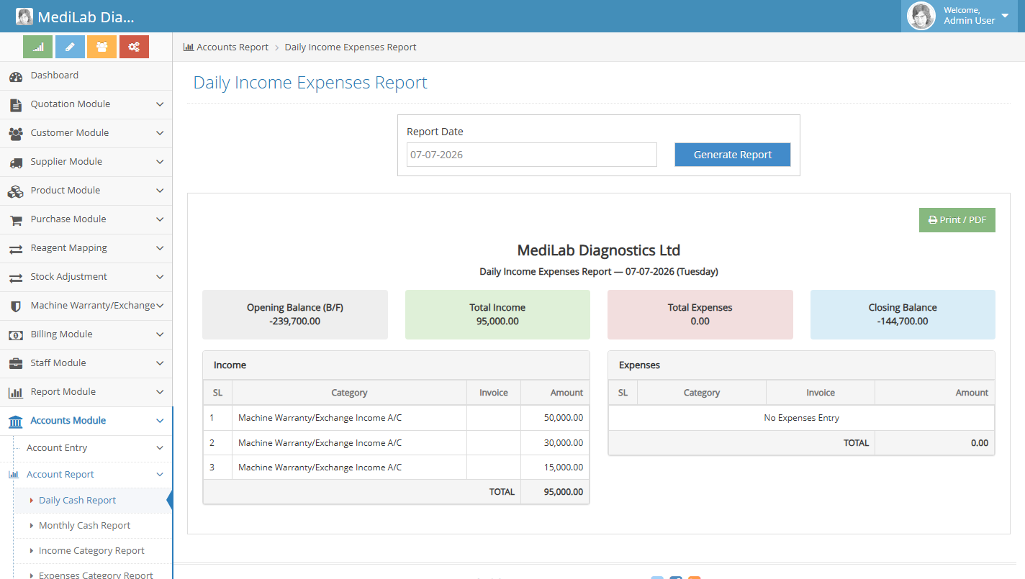The image size is (1025, 579).
Task: Click the Dashboard gauge icon
Action: click(x=16, y=76)
